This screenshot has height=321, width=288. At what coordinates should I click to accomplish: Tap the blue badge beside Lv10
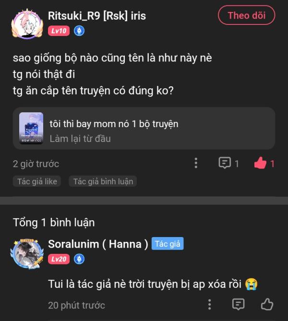tap(79, 31)
